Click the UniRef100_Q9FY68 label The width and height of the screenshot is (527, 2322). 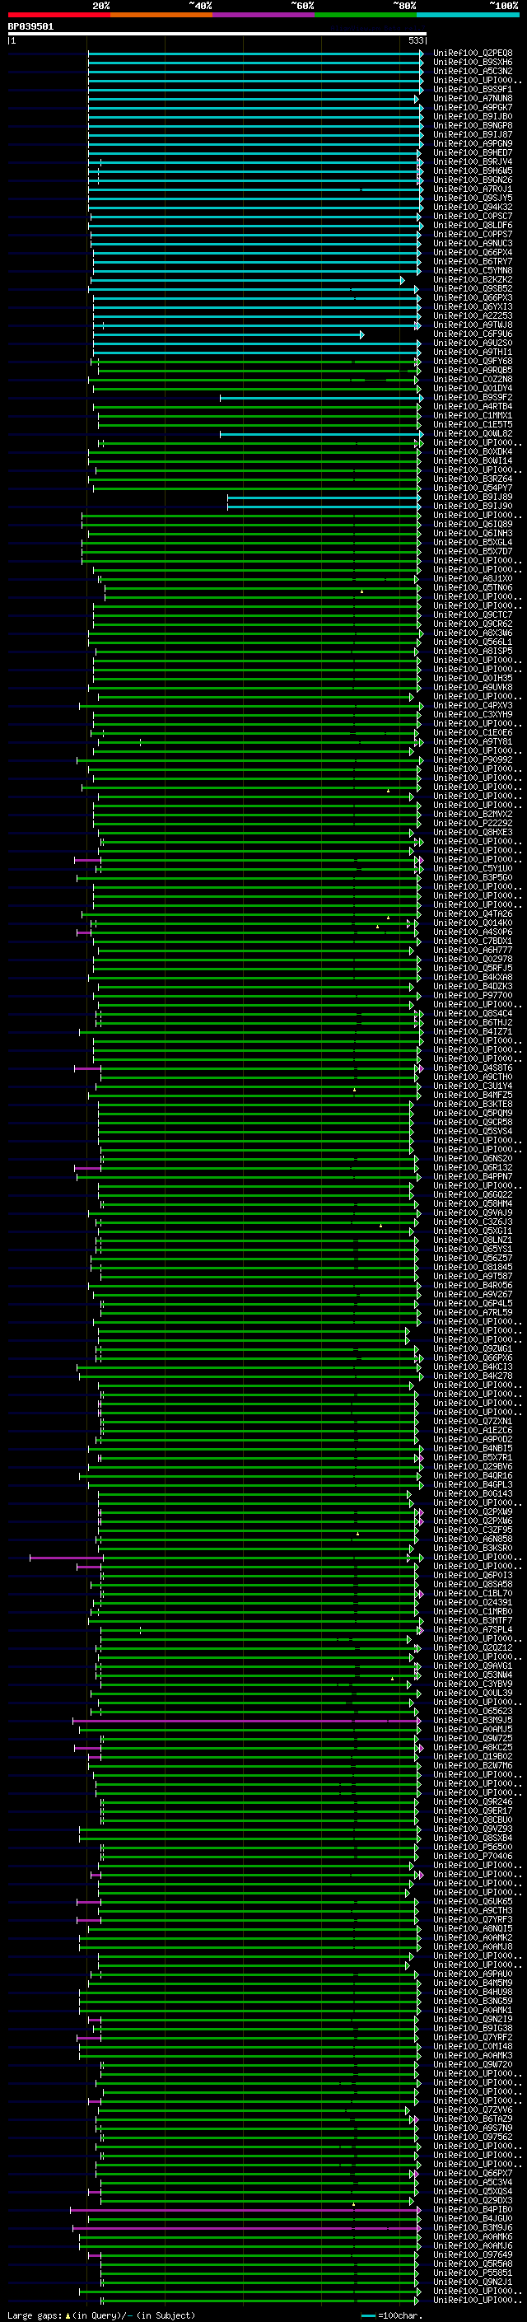(473, 362)
